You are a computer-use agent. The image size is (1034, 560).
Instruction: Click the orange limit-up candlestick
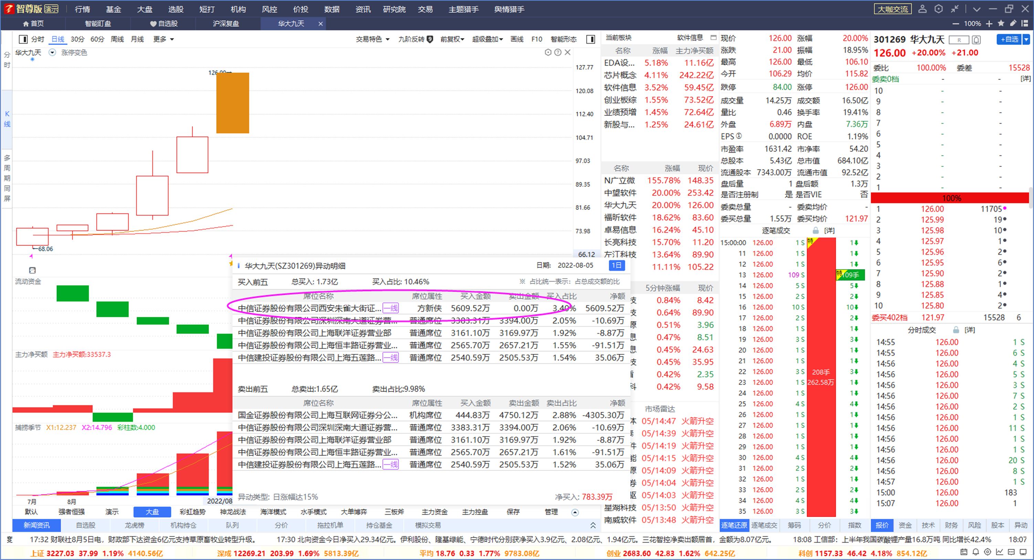click(232, 103)
